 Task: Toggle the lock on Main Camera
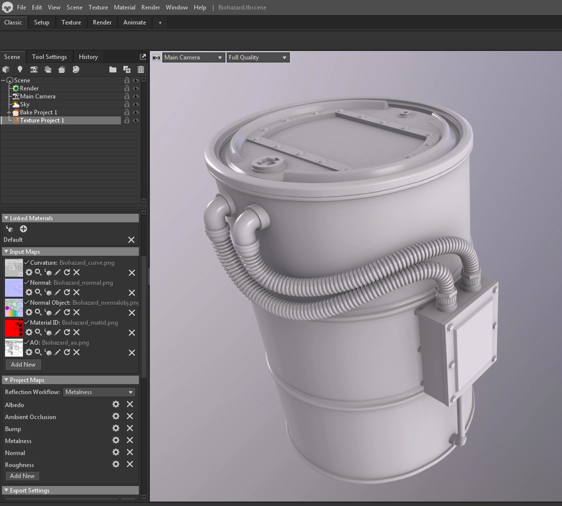(127, 96)
